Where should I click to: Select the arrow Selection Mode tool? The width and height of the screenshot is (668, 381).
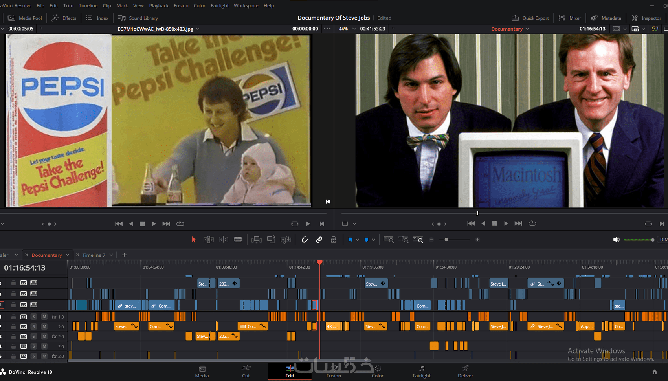click(x=194, y=240)
